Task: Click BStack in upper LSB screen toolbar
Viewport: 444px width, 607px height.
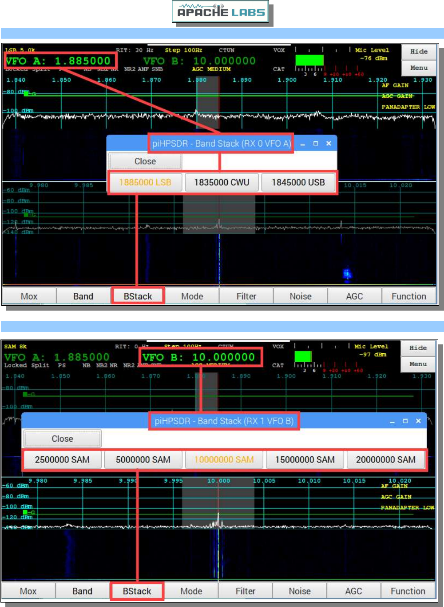Action: pos(138,296)
